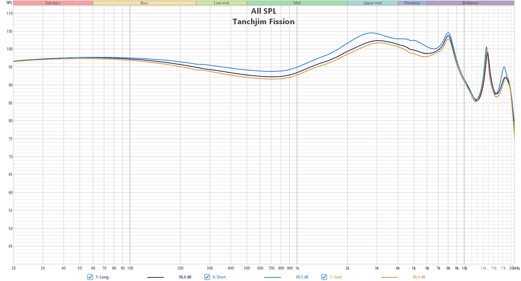
Task: Select the Mid band label
Action: click(x=297, y=3)
